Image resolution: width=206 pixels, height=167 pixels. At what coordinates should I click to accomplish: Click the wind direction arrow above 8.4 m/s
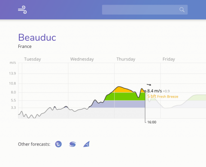pos(149,85)
